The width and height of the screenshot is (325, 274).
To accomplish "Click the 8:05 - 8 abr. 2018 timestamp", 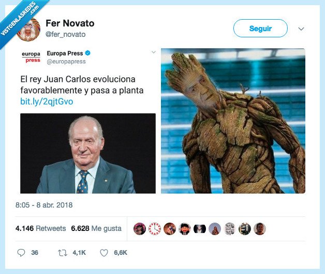I will point(44,205).
